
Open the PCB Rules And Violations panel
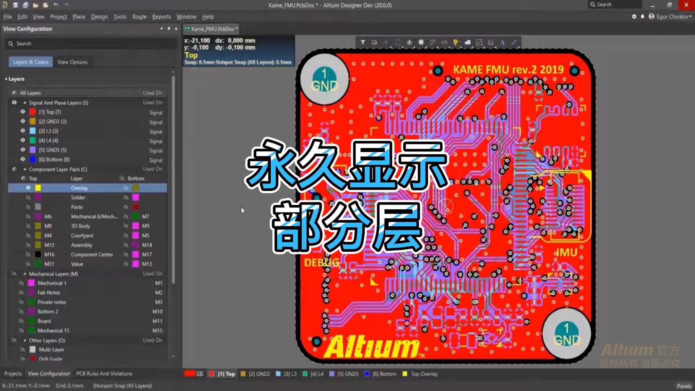point(104,373)
